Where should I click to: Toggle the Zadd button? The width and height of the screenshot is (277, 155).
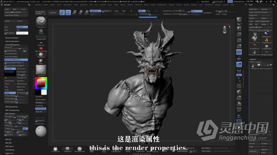[142, 11]
